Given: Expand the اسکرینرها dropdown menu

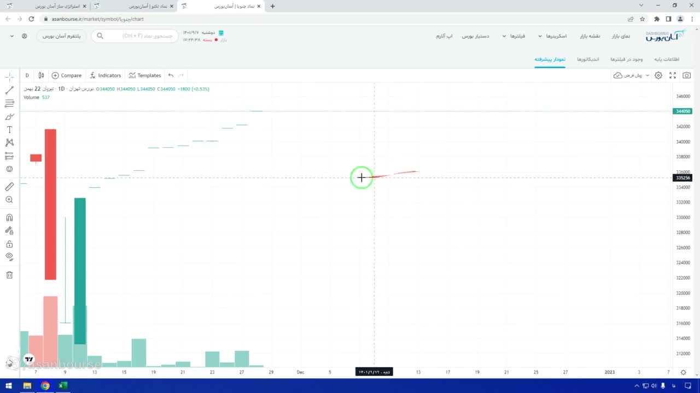Looking at the screenshot, I should click(x=552, y=36).
